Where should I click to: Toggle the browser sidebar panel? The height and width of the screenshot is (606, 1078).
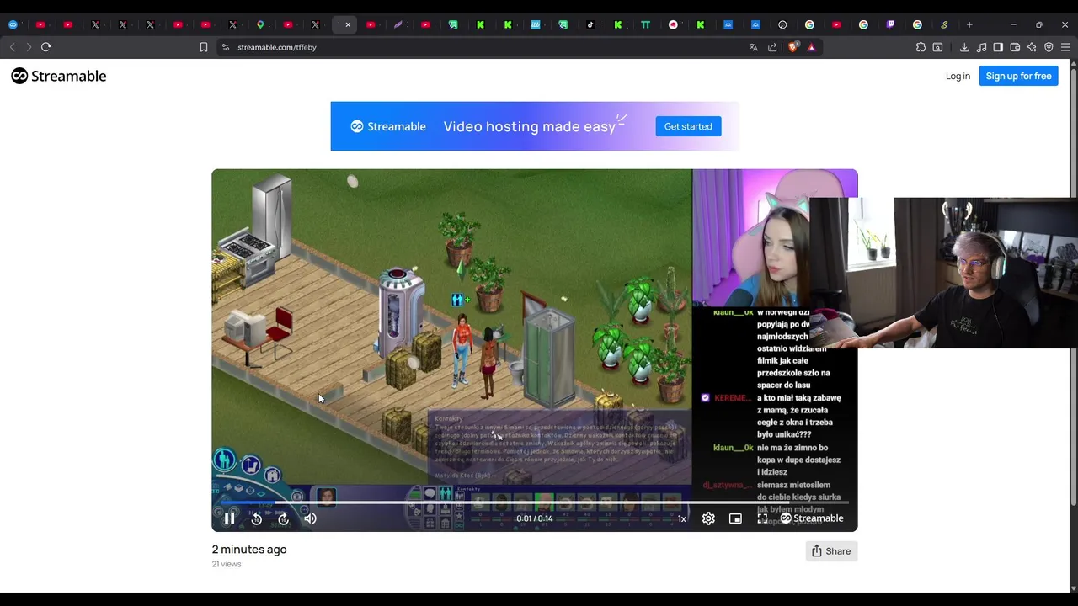pyautogui.click(x=998, y=47)
